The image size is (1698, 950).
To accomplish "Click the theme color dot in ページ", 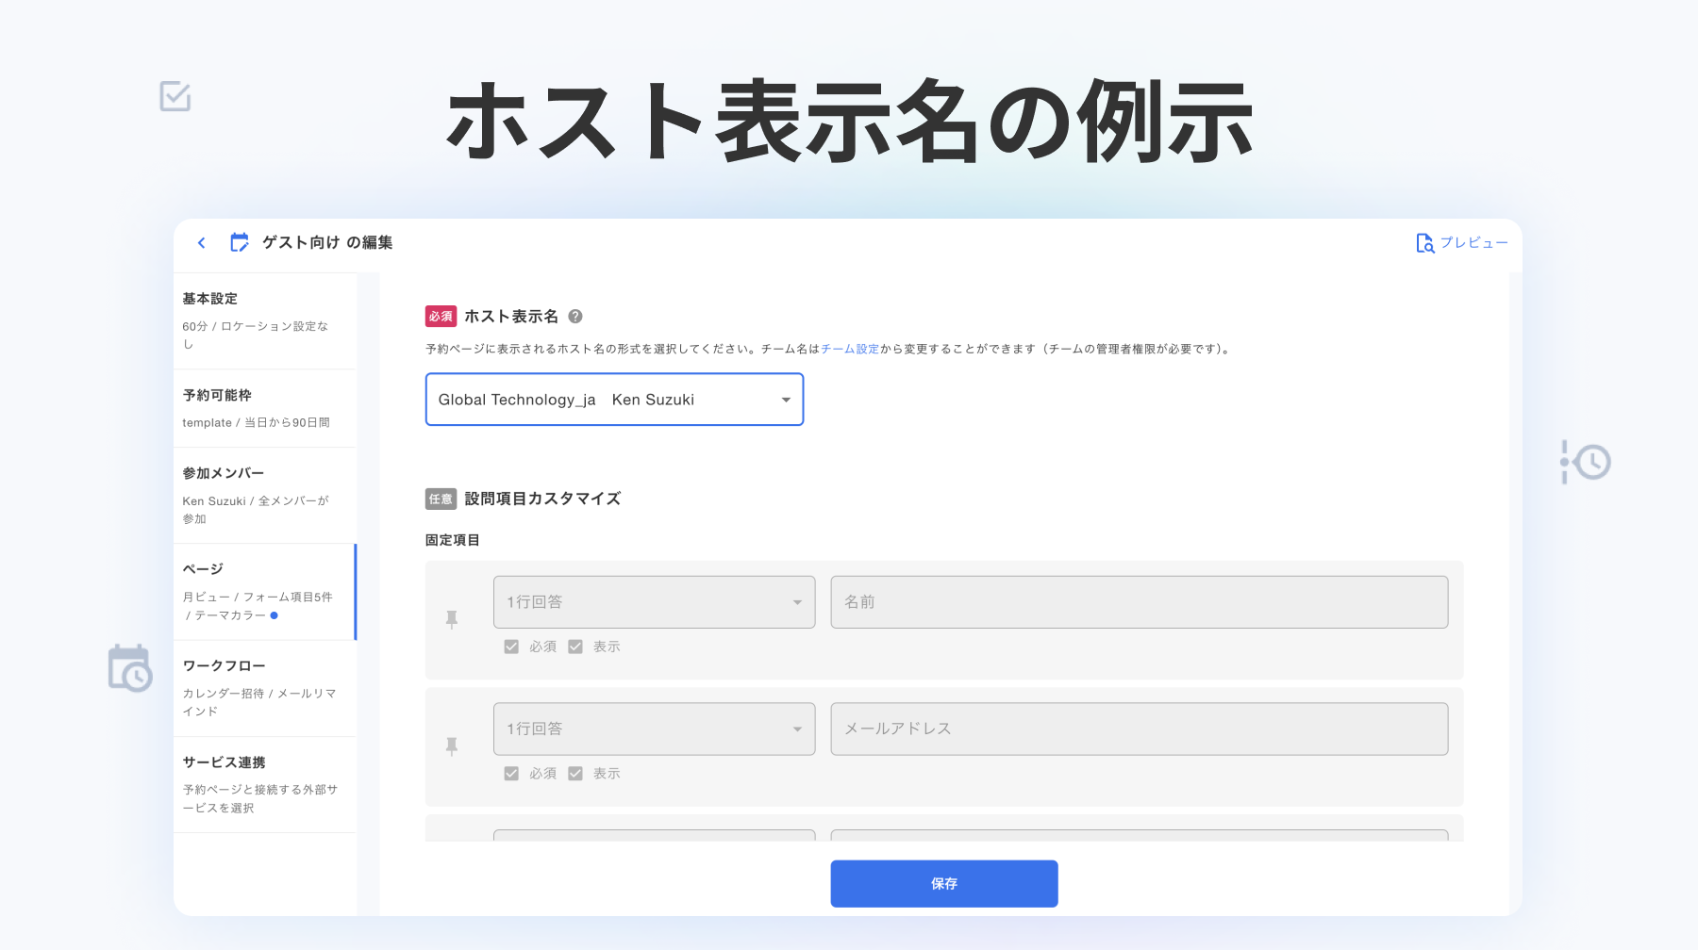I will [x=275, y=615].
